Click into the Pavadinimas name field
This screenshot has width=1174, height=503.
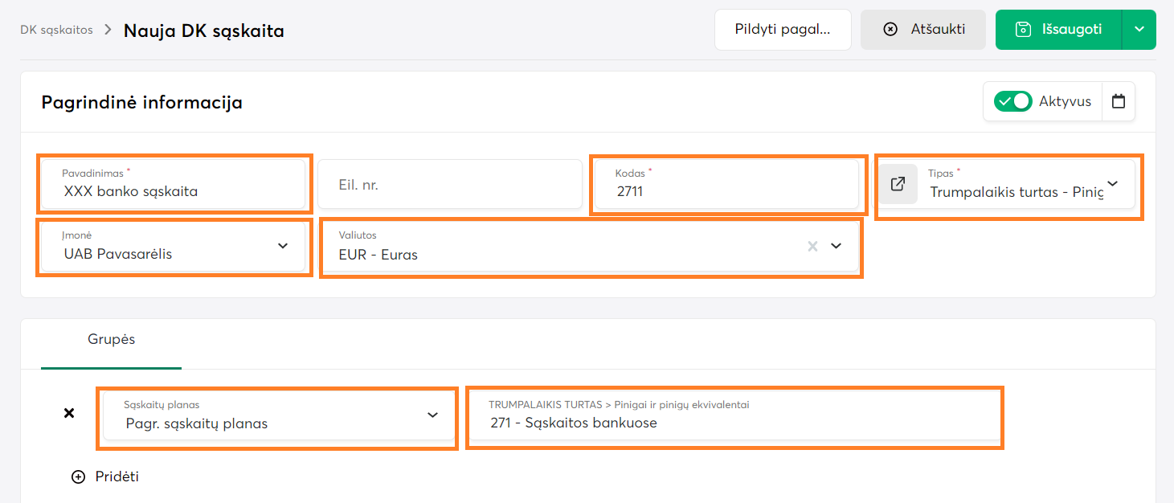click(x=173, y=191)
